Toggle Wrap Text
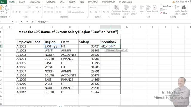 (74, 7)
